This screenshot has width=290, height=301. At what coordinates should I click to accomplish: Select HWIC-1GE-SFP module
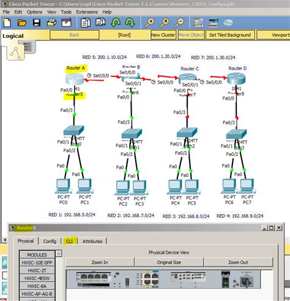click(37, 262)
